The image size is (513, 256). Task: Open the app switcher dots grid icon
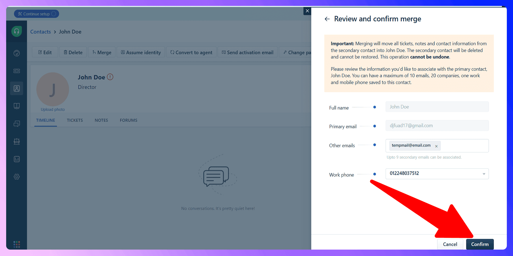tap(17, 244)
